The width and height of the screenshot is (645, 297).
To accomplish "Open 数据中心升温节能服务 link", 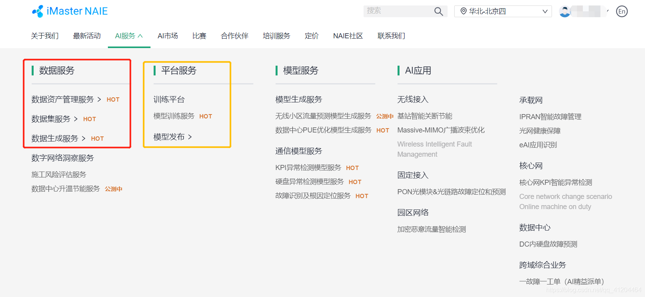I will click(x=66, y=189).
